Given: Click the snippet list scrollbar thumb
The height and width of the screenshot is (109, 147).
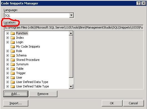Looking at the screenshot, I should tap(71, 56).
